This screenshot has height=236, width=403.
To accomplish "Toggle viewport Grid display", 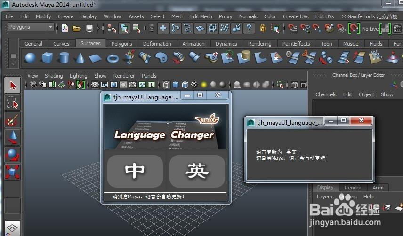I will pyautogui.click(x=95, y=85).
